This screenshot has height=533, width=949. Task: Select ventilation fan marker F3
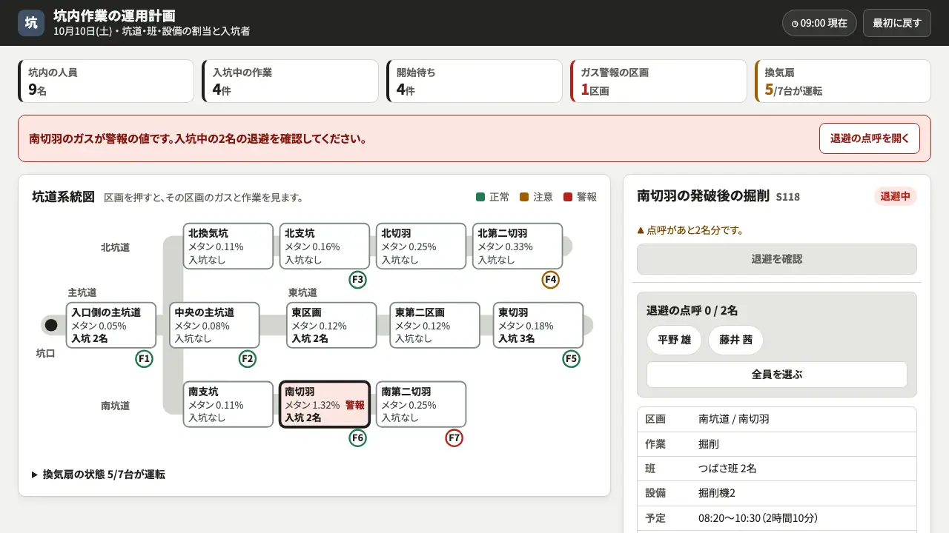pos(358,280)
